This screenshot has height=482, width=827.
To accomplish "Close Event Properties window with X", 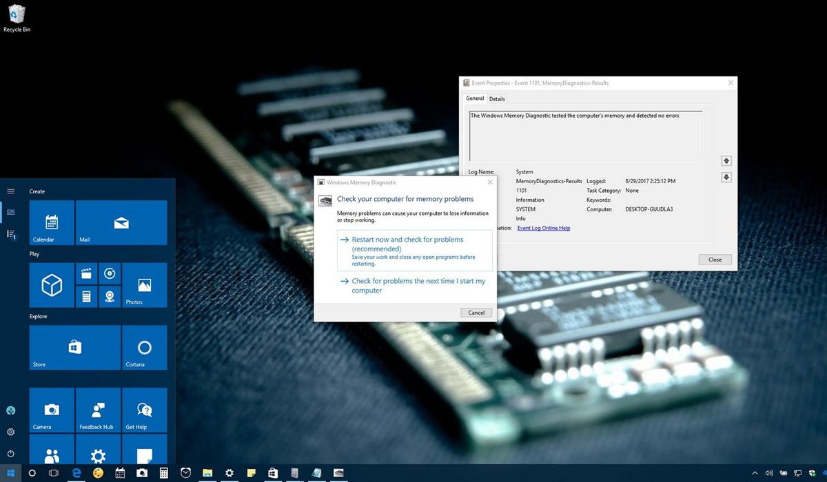I will pyautogui.click(x=731, y=83).
